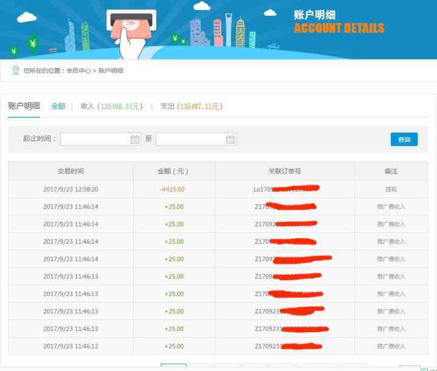Open the order number starting with Lo170
437x371 pixels.
click(x=285, y=189)
